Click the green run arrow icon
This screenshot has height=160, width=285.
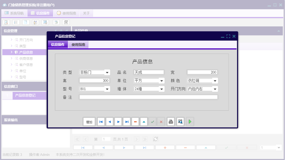click(x=190, y=122)
